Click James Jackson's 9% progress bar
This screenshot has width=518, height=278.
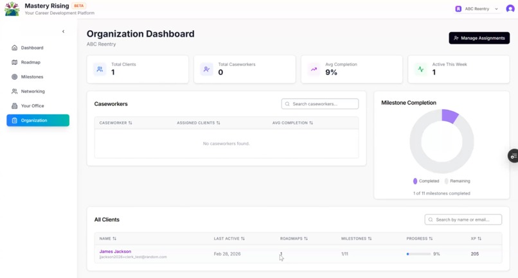[x=418, y=254]
